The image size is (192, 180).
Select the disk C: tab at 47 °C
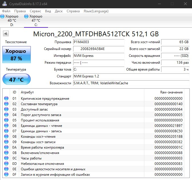[x=36, y=21]
